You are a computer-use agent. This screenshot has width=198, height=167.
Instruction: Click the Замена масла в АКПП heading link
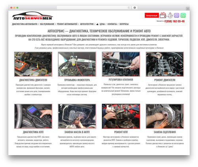77,132
